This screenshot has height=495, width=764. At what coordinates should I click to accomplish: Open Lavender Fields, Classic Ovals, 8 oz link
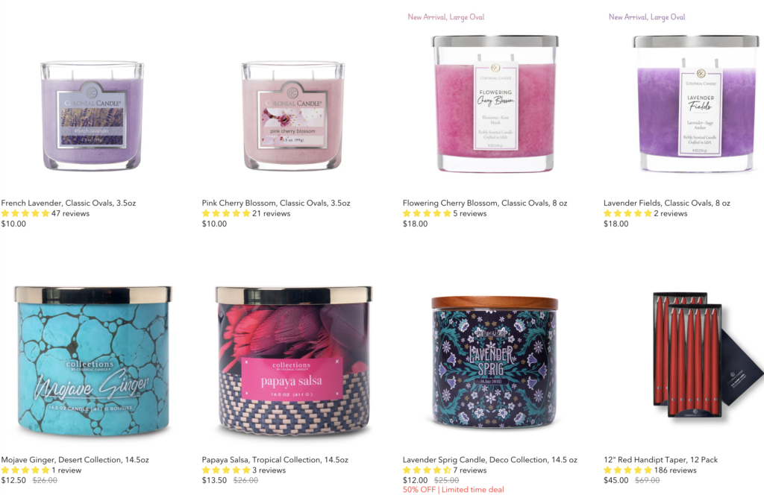pyautogui.click(x=666, y=203)
